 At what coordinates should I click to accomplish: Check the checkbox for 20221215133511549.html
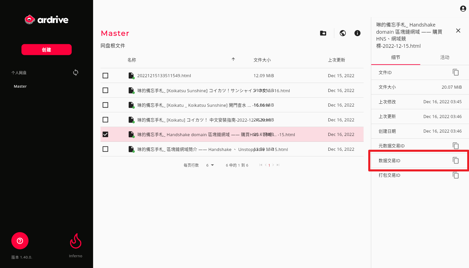[105, 75]
